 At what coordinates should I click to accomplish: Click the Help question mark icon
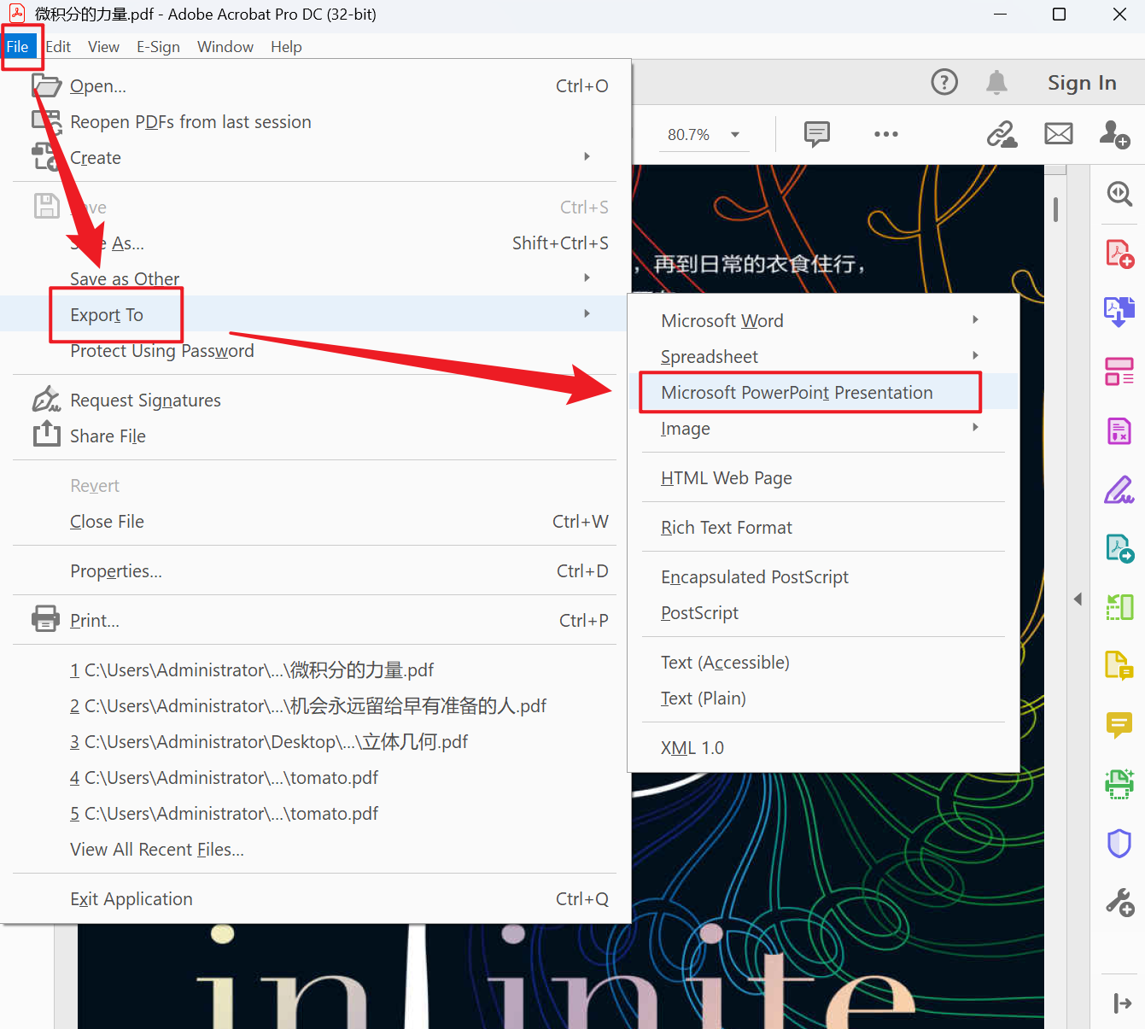pyautogui.click(x=943, y=82)
